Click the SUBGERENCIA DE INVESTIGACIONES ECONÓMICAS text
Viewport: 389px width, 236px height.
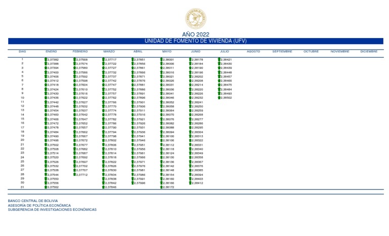(x=52, y=209)
